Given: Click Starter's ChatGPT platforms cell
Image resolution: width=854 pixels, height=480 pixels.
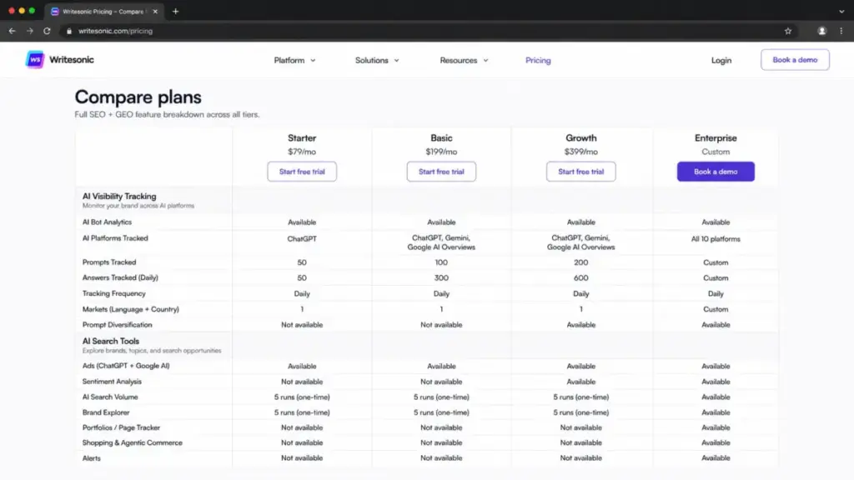Looking at the screenshot, I should [x=302, y=239].
